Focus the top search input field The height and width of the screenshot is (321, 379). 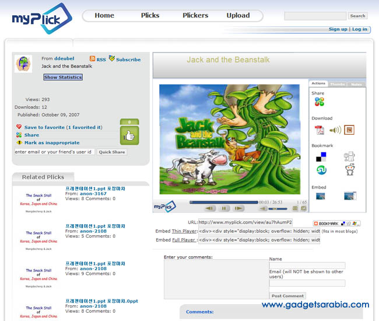pos(315,16)
